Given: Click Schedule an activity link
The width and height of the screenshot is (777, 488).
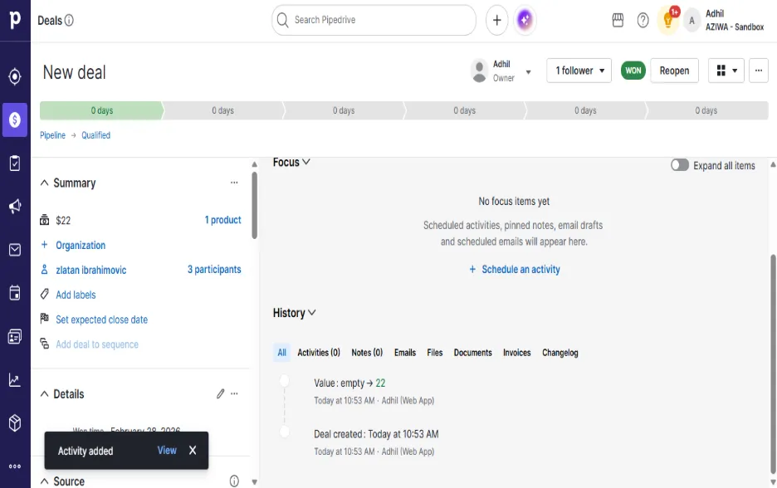Looking at the screenshot, I should tap(515, 269).
